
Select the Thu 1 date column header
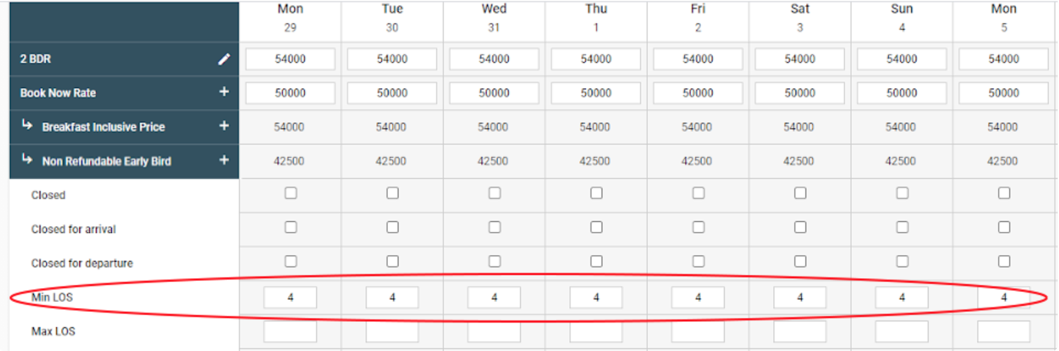[596, 18]
